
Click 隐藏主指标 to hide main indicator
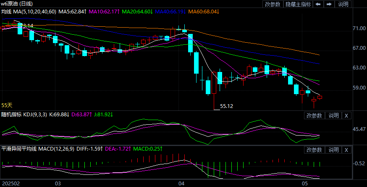[x=298, y=4]
